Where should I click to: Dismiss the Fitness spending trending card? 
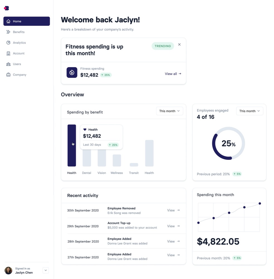pos(179,45)
